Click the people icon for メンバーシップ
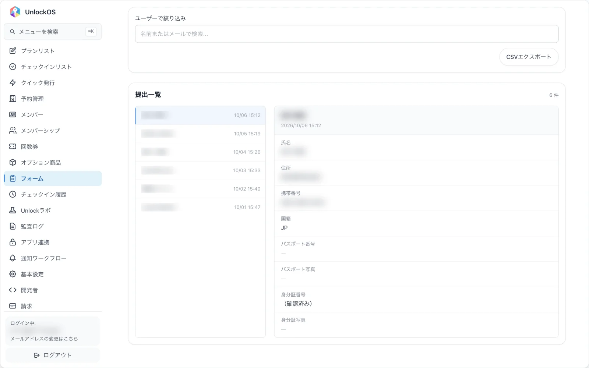 click(x=13, y=131)
